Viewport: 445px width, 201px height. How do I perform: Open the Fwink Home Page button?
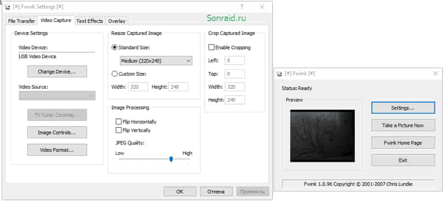pos(403,143)
